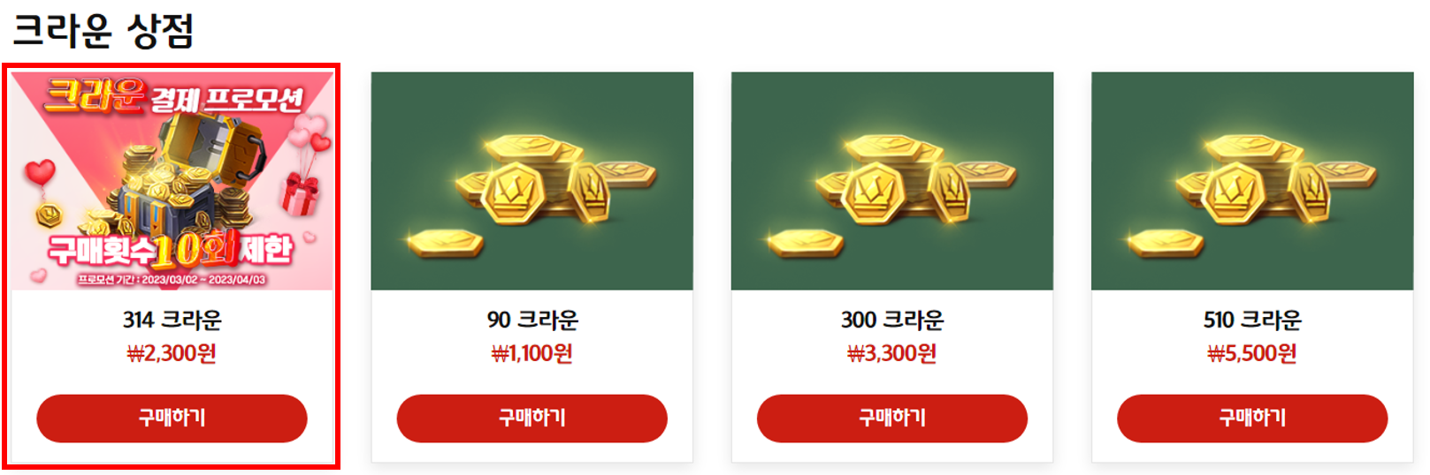Open the 510 크라운 coin image
This screenshot has width=1430, height=475.
click(1252, 181)
